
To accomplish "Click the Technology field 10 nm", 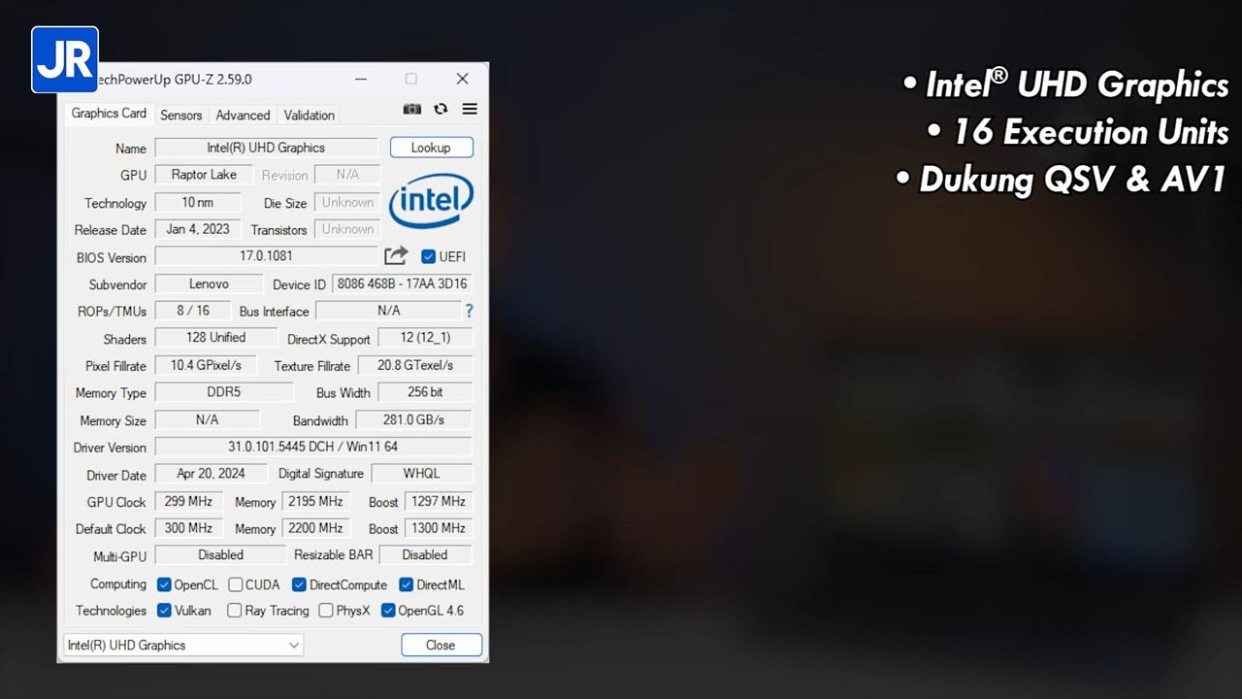I will pyautogui.click(x=198, y=202).
